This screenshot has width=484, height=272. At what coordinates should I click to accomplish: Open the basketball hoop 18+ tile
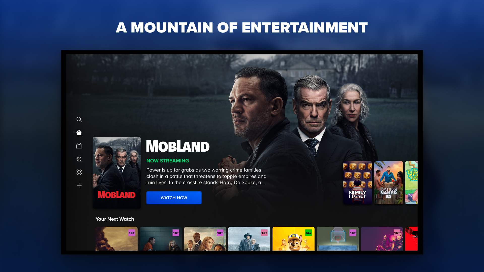(338, 239)
